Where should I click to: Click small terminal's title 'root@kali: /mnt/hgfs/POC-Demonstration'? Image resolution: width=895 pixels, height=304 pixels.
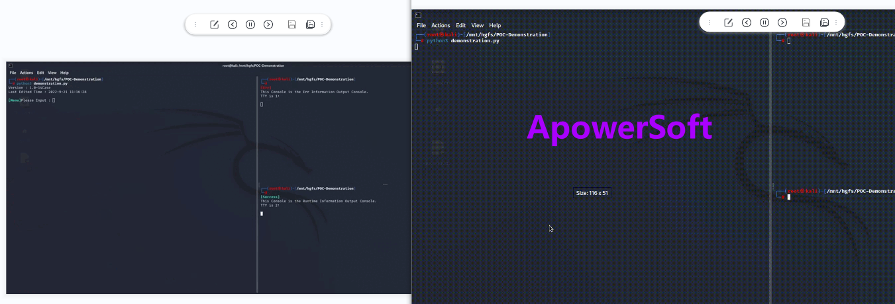[253, 65]
